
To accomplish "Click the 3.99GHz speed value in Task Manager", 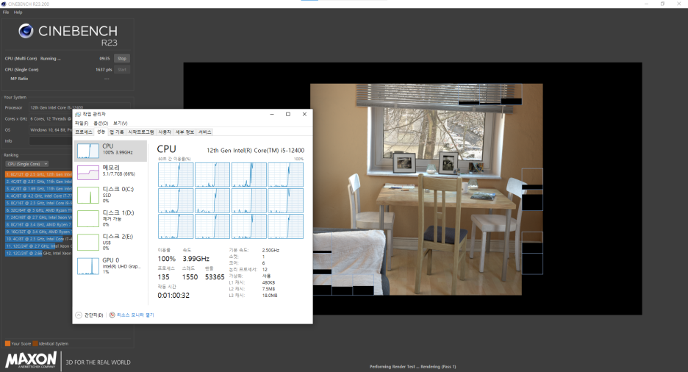I will [196, 259].
